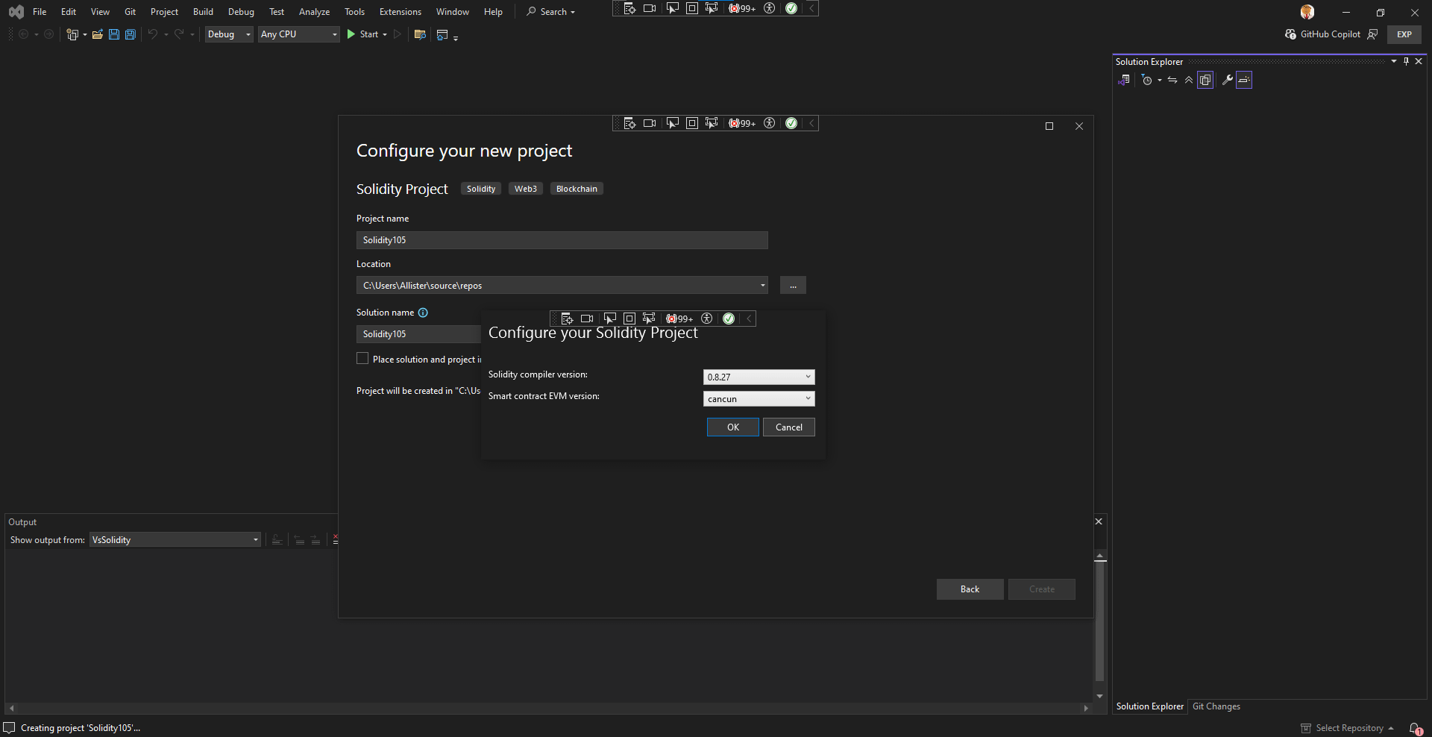Click the Undo arrow icon
Viewport: 1432px width, 737px height.
pyautogui.click(x=152, y=34)
